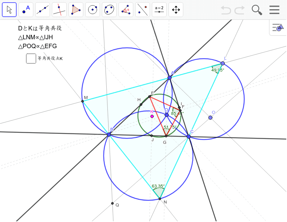Click point B on the diagram
The height and width of the screenshot is (222, 287).
(109, 135)
